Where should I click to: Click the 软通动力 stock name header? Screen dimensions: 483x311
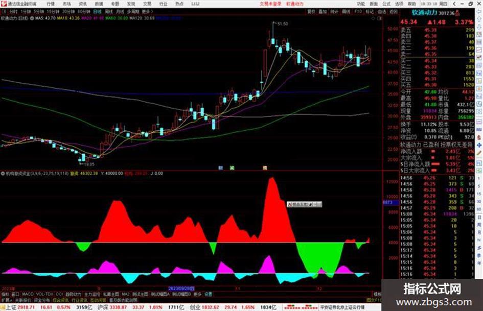tap(424, 13)
